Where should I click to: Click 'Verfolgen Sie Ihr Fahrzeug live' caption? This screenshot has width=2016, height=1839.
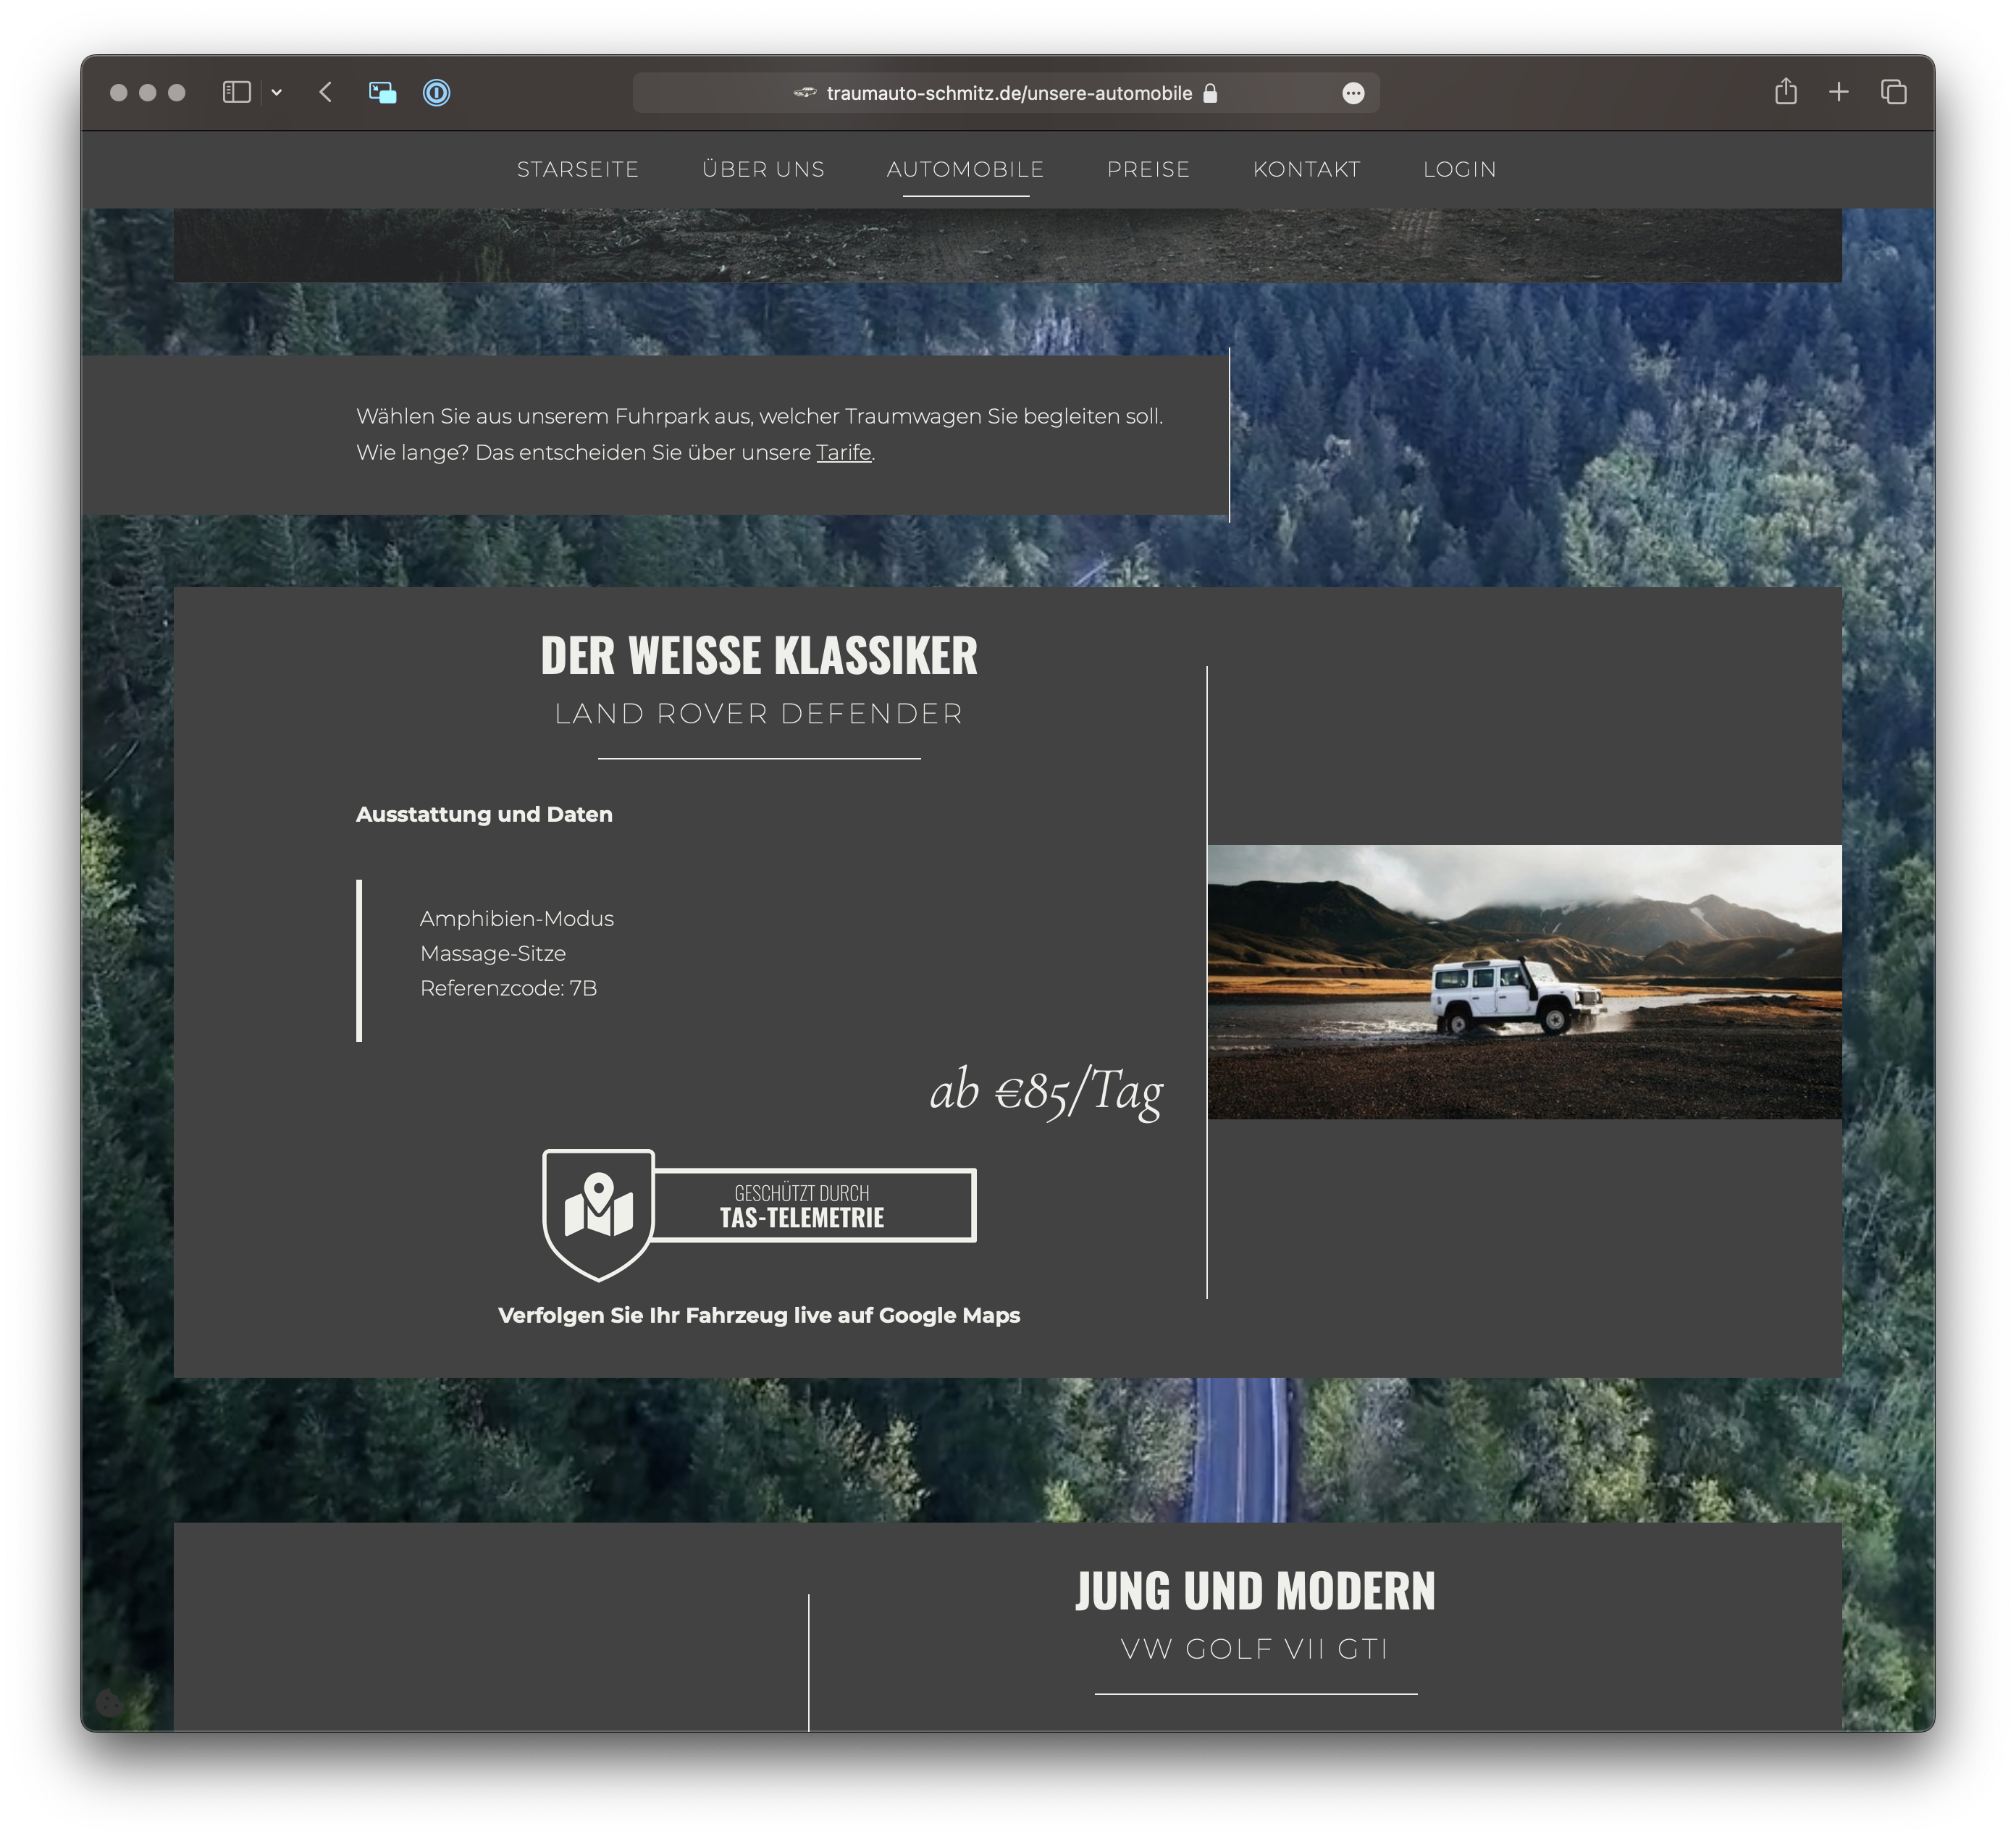coord(759,1315)
